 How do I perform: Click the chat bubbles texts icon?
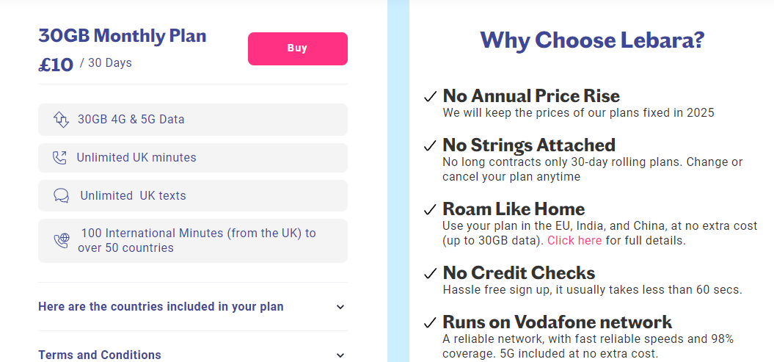pos(61,195)
